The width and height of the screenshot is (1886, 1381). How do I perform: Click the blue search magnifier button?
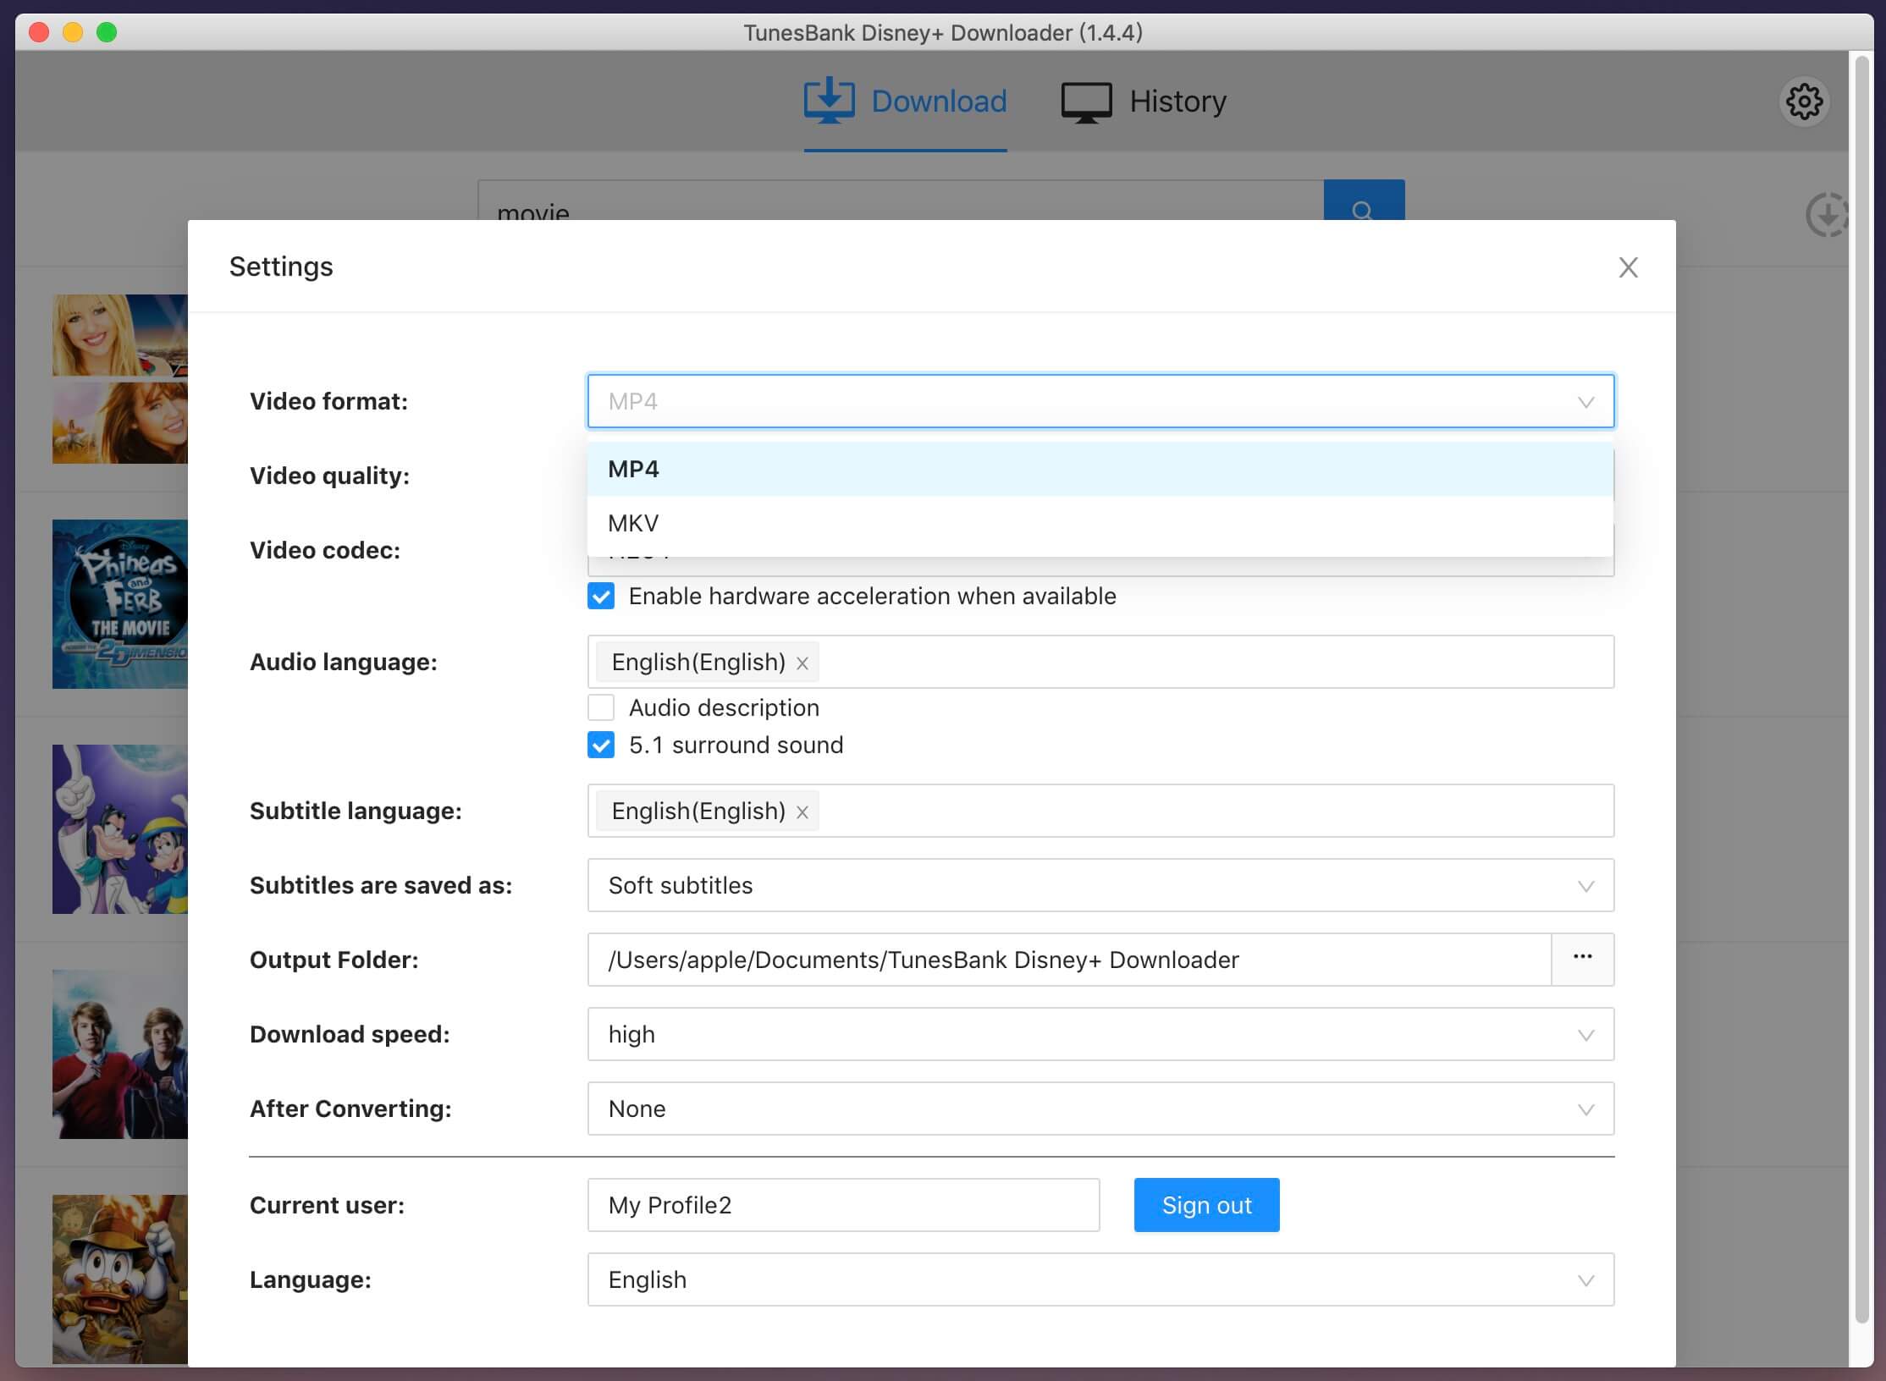coord(1364,201)
